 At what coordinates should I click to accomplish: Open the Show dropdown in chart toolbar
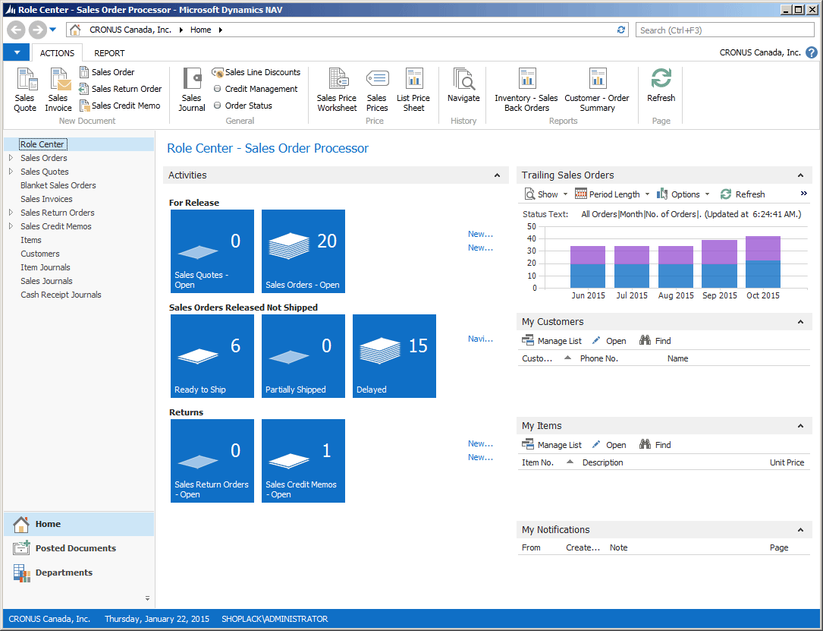click(546, 194)
